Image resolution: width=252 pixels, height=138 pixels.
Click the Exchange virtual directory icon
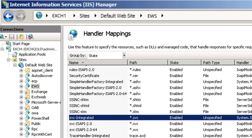click(27, 92)
